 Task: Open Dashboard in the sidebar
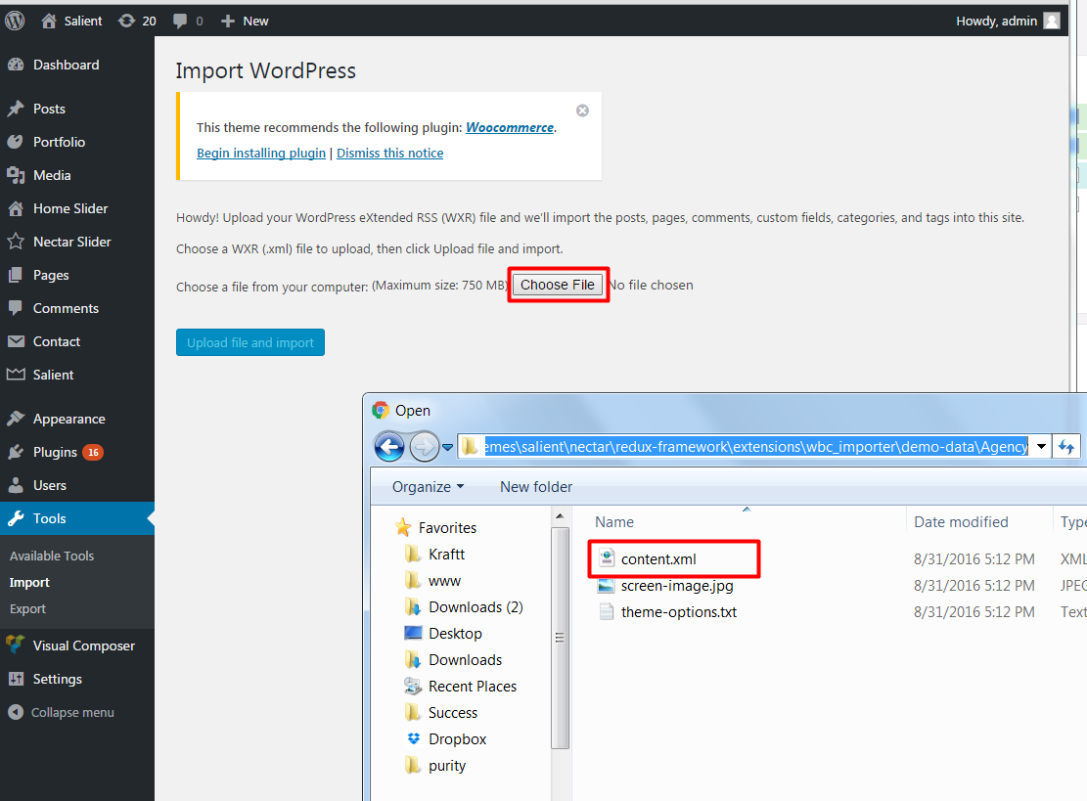(66, 65)
